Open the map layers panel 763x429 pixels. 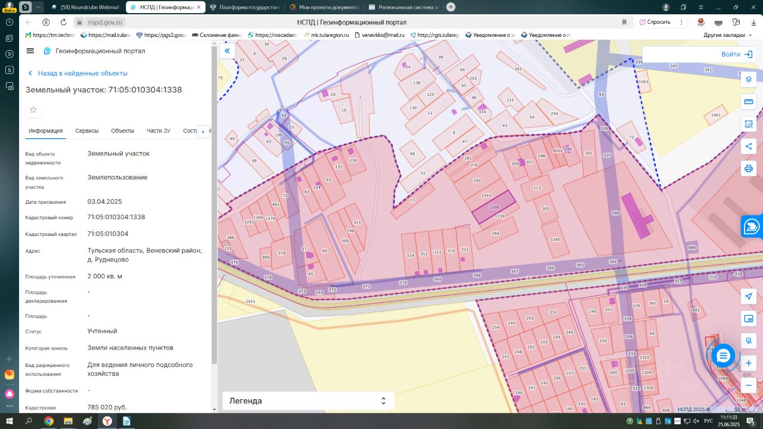click(749, 79)
